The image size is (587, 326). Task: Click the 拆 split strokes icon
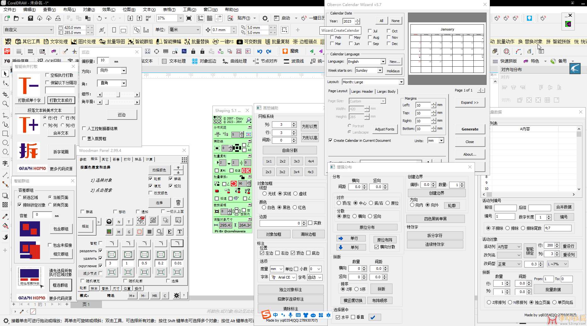tap(29, 151)
